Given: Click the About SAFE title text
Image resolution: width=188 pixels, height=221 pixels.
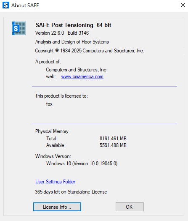Looking at the screenshot, I should (x=25, y=5).
